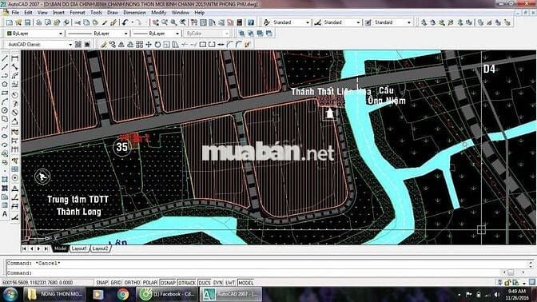Select the Rotate tool
Screen dimensions: 537x302
coord(157,45)
